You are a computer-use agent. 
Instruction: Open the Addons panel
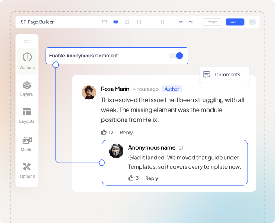27,61
